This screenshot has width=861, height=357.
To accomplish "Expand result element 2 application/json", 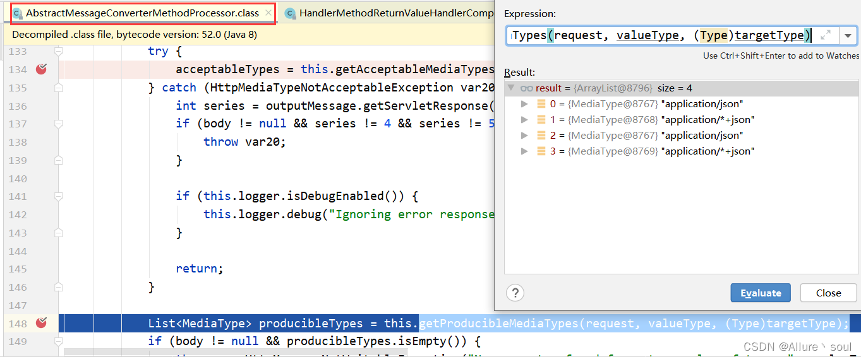I will (x=524, y=136).
